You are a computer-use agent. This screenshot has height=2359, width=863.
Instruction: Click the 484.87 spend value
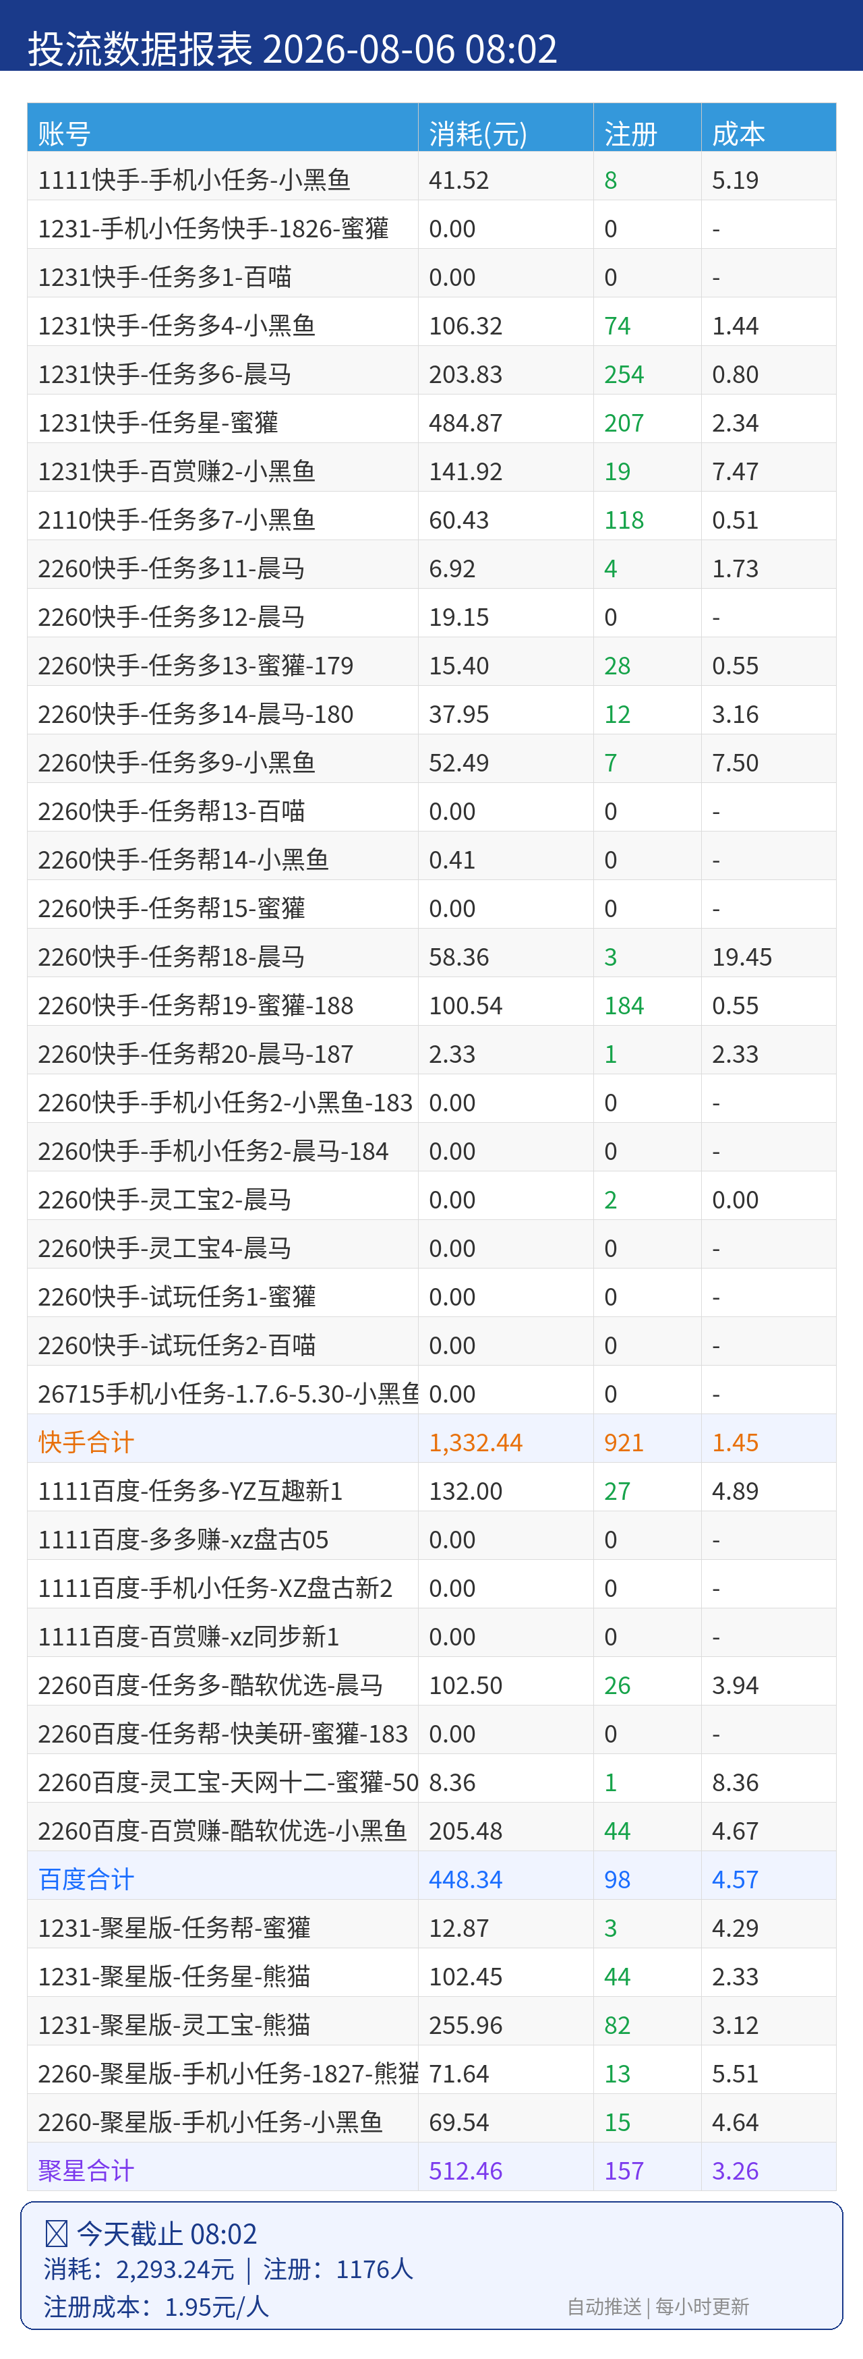[x=466, y=423]
